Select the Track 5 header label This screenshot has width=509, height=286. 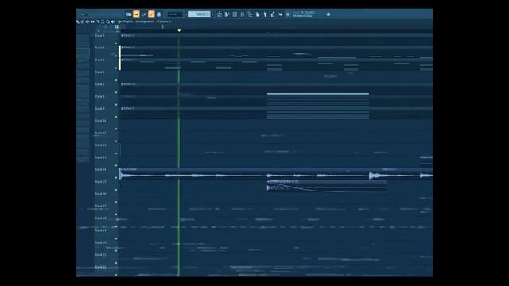[x=100, y=60]
